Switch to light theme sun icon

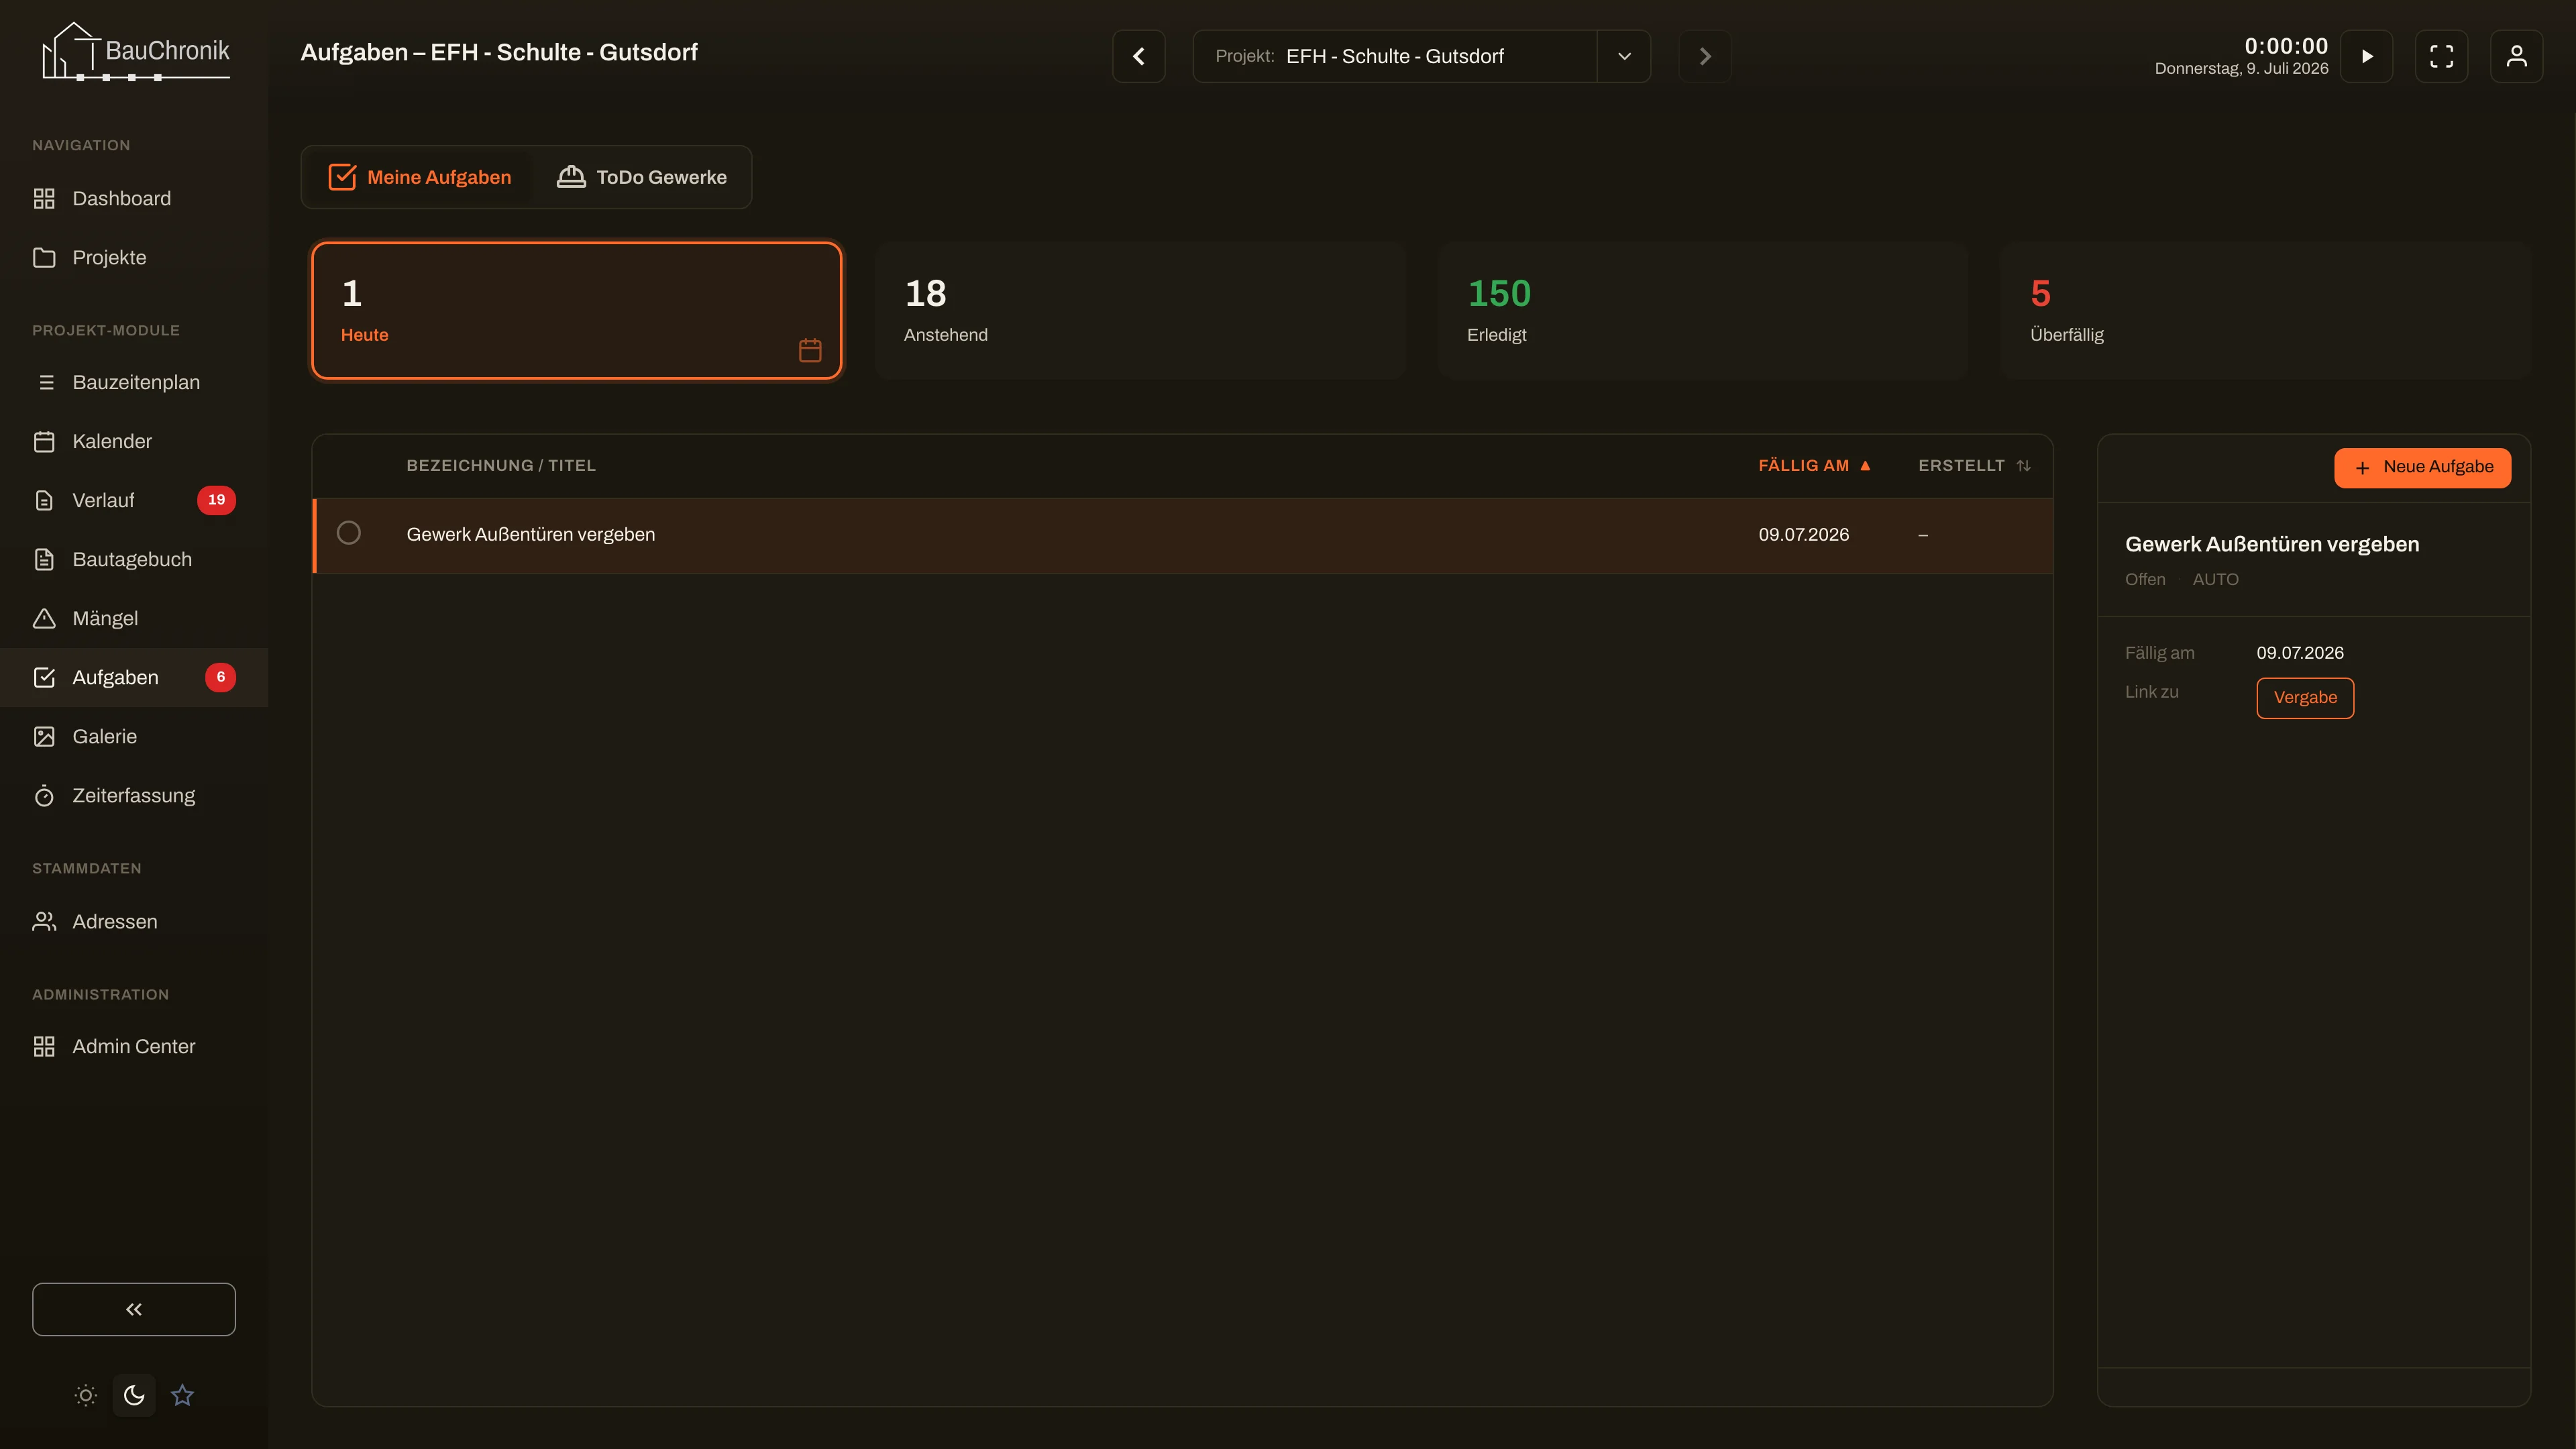tap(86, 1395)
